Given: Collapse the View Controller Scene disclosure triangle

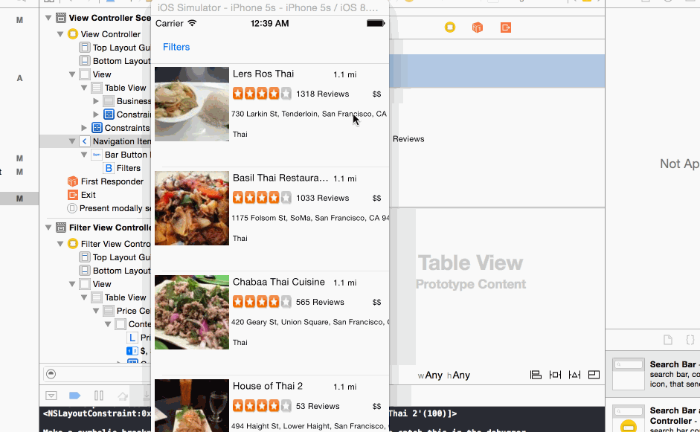Looking at the screenshot, I should (x=48, y=18).
